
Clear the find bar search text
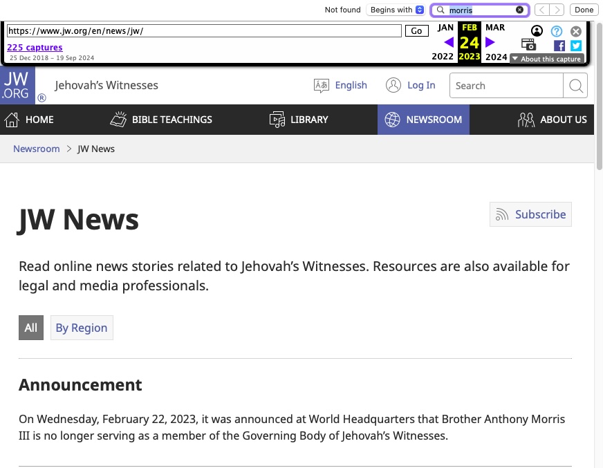point(519,10)
